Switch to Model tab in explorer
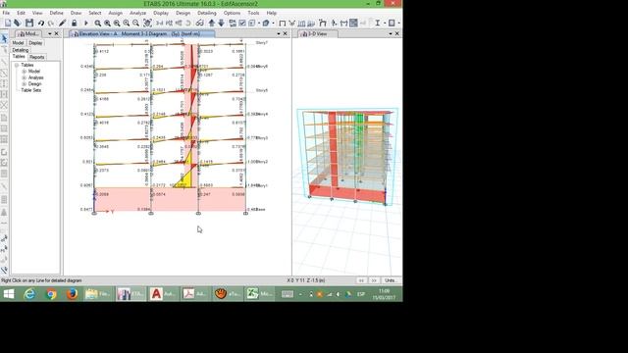Viewport: 628px width, 353px height. tap(18, 43)
